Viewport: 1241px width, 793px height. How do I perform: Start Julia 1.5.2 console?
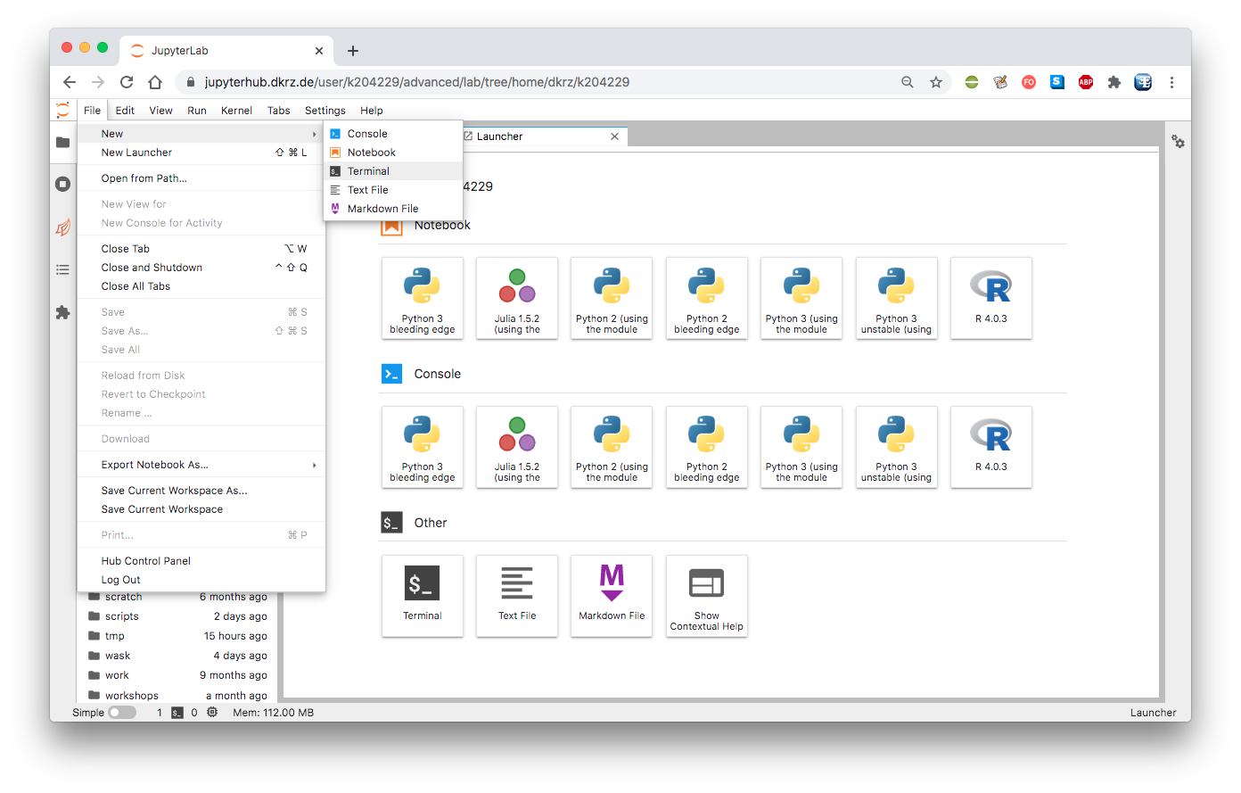coord(517,447)
